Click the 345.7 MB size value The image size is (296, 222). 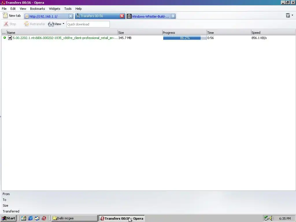point(125,38)
